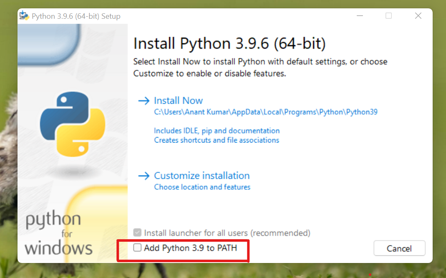Minimize the setup window
This screenshot has width=446, height=278.
(x=360, y=15)
